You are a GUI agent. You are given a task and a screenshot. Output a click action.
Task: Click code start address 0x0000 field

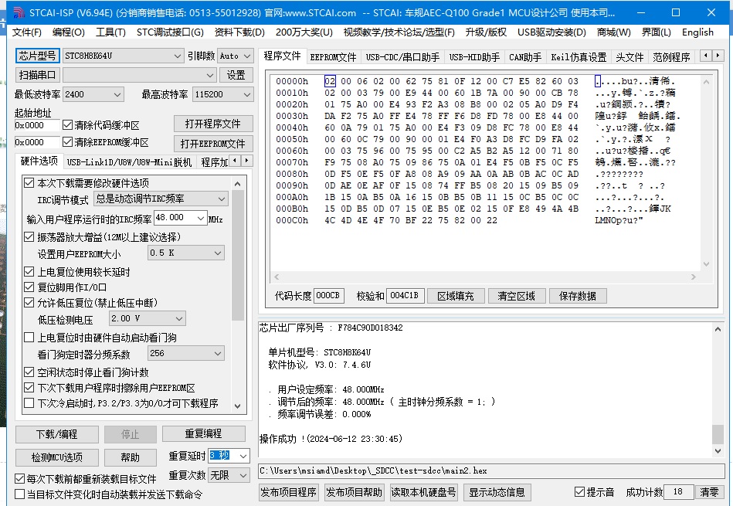[x=37, y=125]
